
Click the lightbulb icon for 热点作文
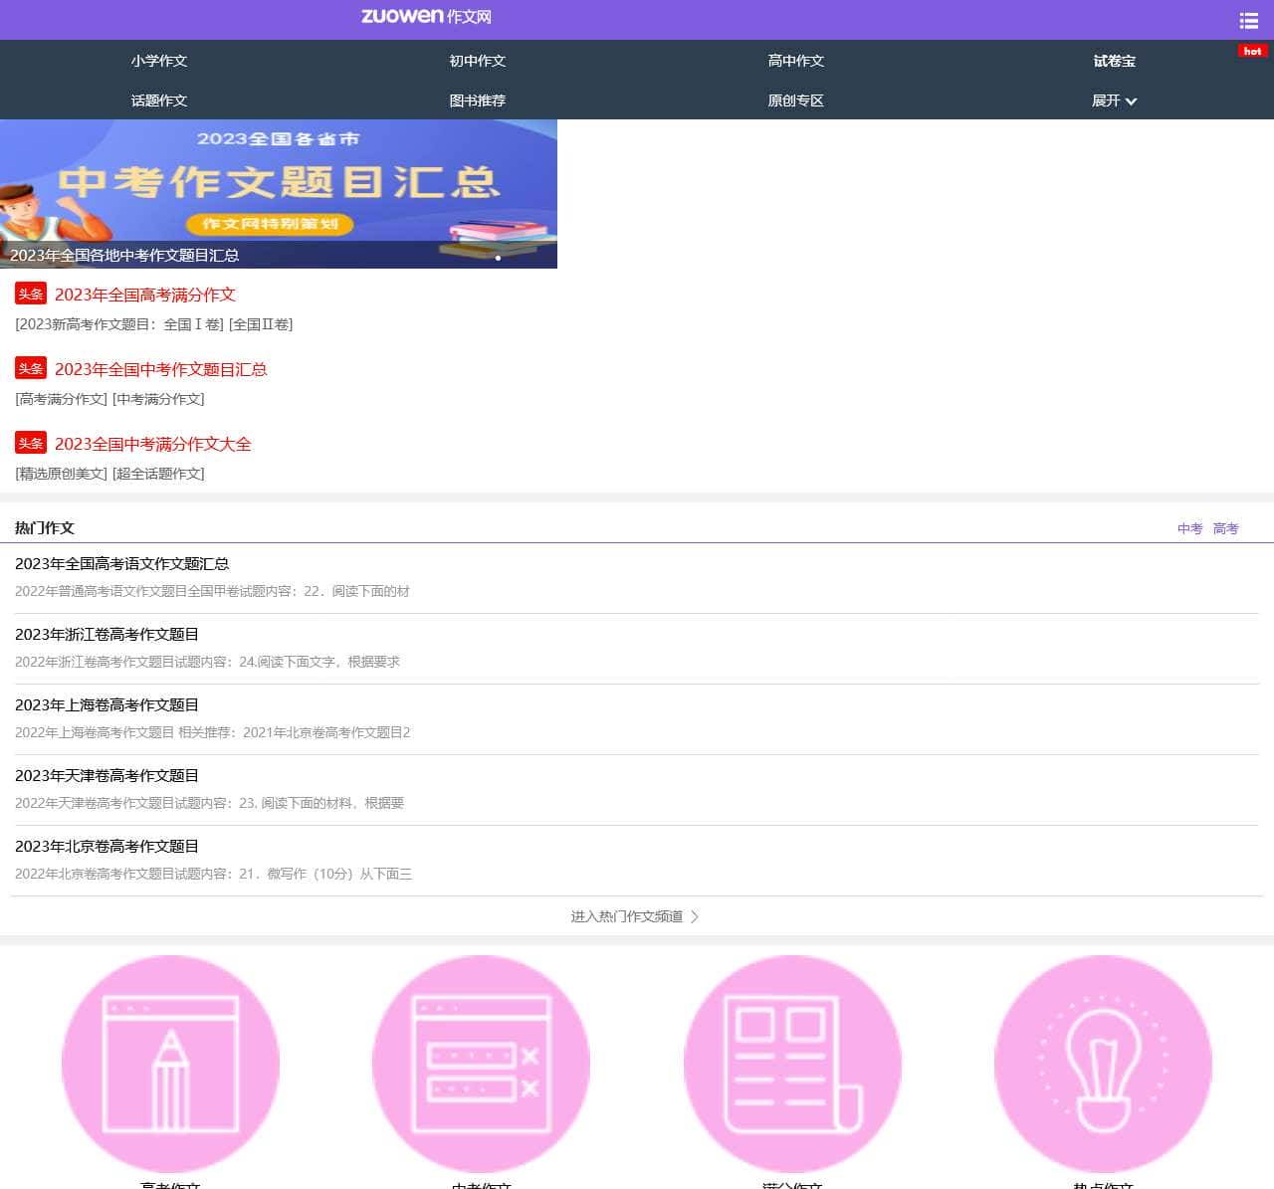[x=1102, y=1064]
